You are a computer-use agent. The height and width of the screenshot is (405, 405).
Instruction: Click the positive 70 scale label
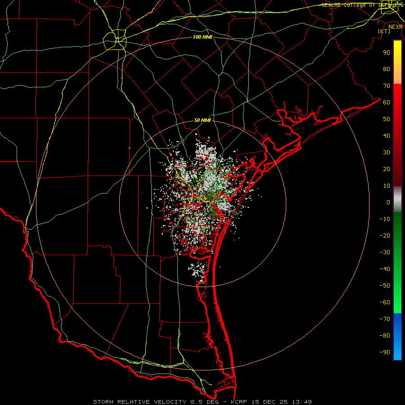pyautogui.click(x=387, y=86)
